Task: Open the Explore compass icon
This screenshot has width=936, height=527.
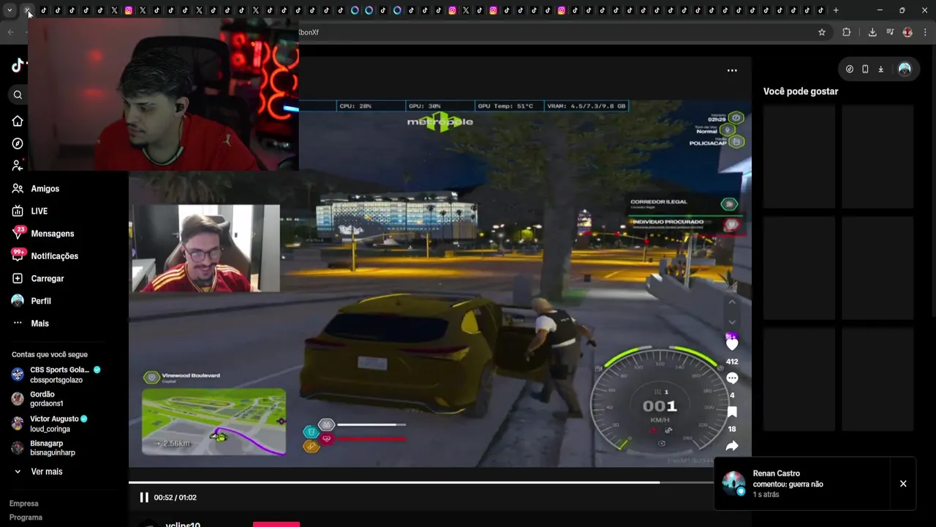Action: point(18,143)
